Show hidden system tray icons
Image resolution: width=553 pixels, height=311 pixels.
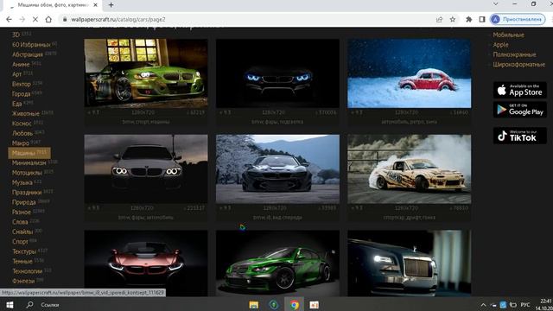point(483,305)
